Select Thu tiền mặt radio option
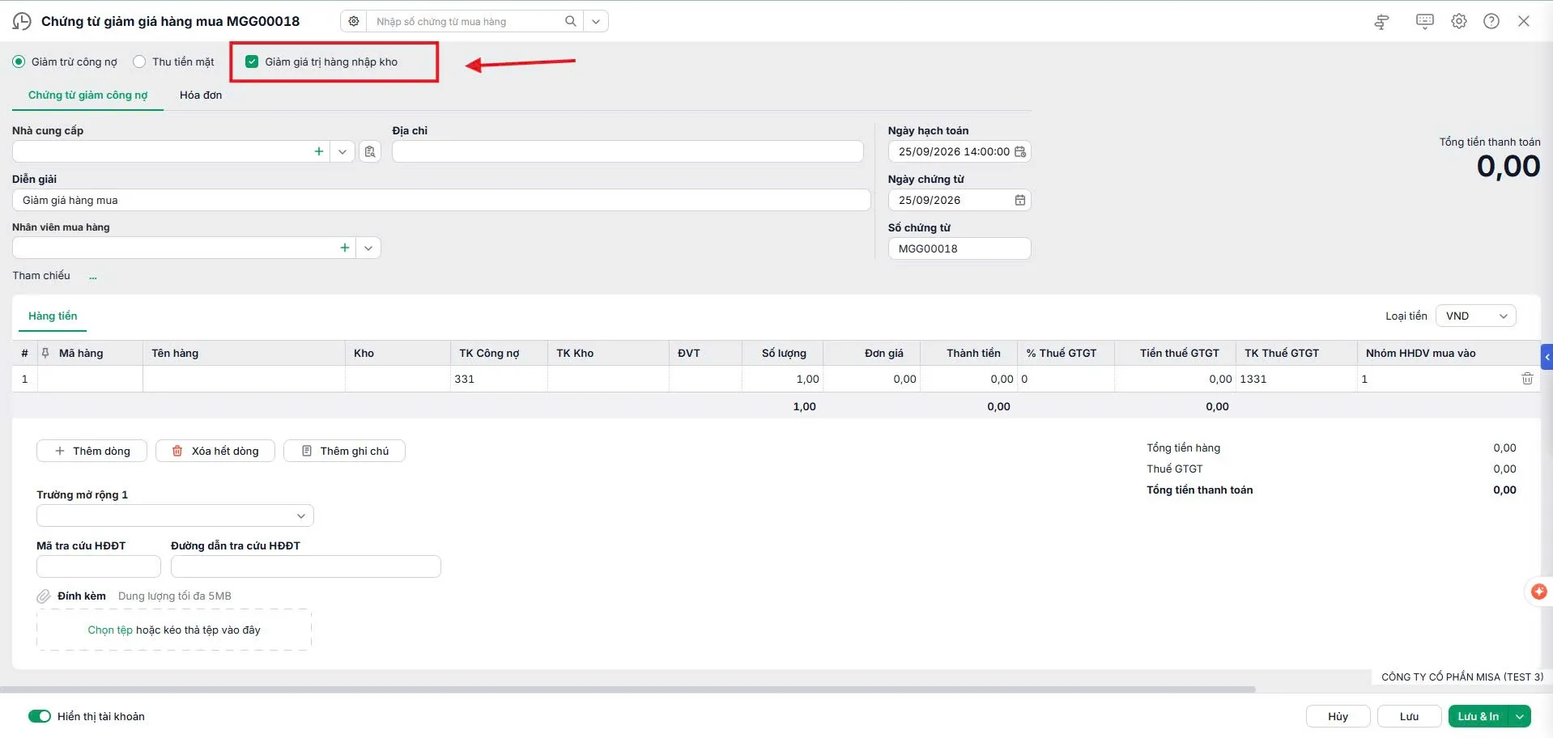The height and width of the screenshot is (738, 1553). pos(139,61)
